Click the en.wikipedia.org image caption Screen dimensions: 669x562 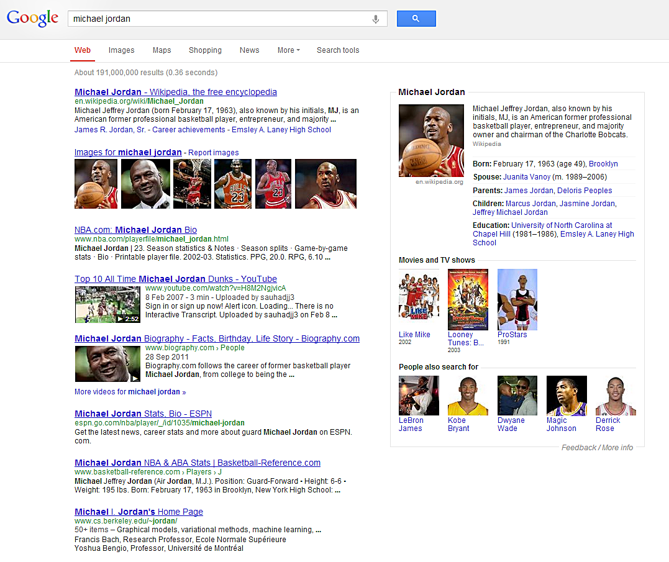coord(439,182)
